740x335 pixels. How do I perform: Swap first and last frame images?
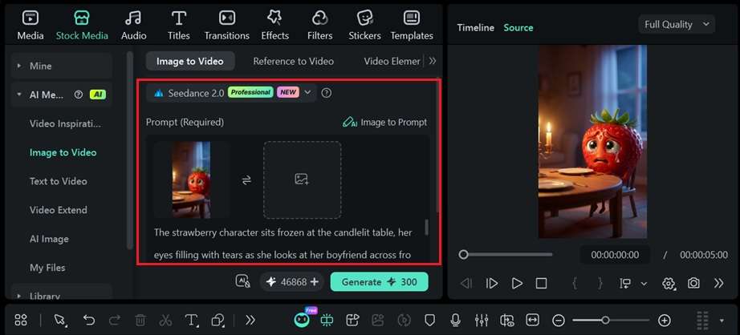pos(246,180)
